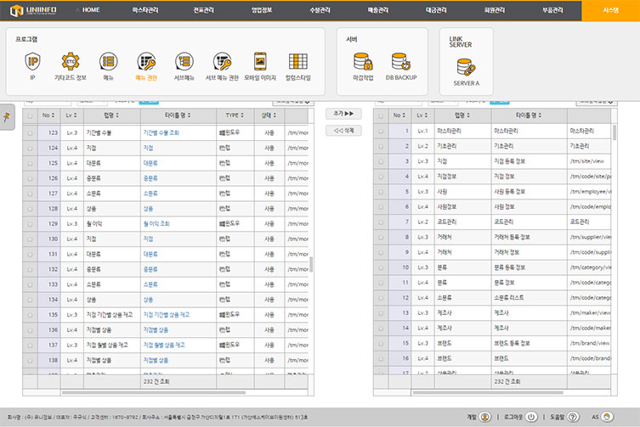Image resolution: width=640 pixels, height=427 pixels.
Task: Check the checkbox for row 123
Action: click(31, 133)
